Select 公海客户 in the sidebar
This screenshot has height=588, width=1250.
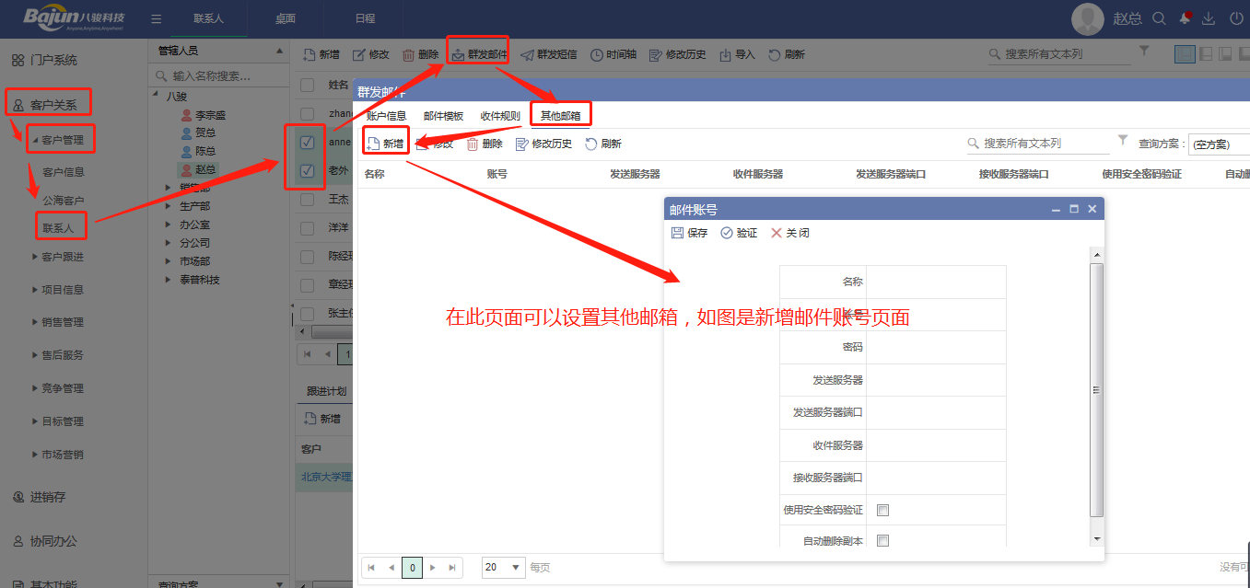tap(64, 200)
